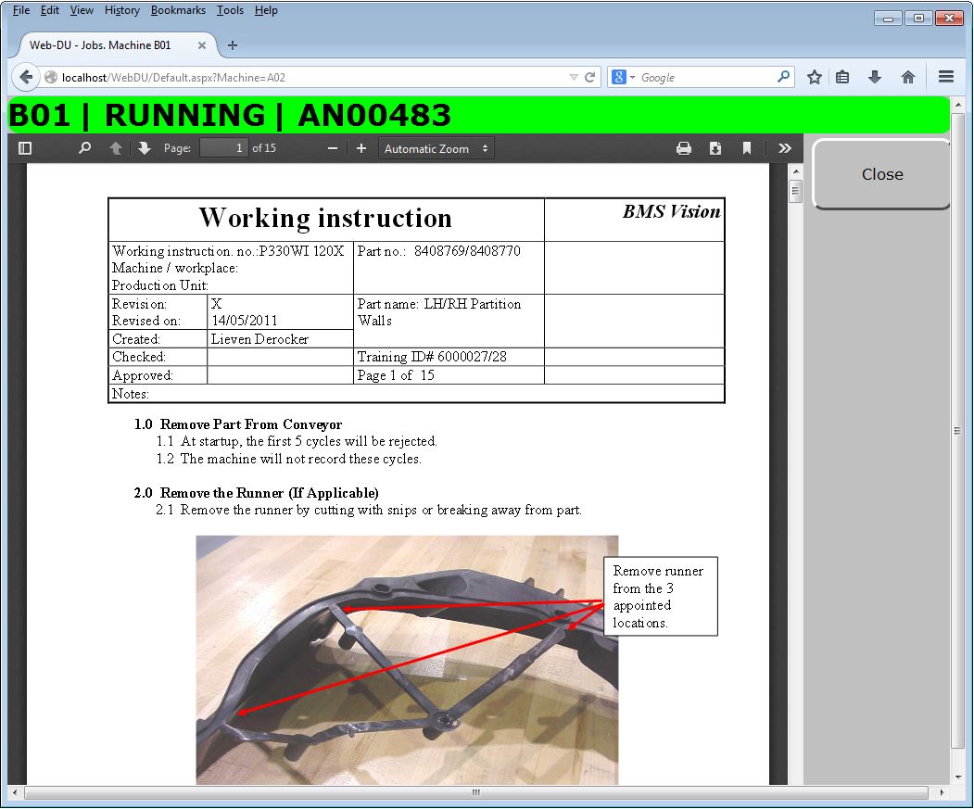This screenshot has width=974, height=809.
Task: Click the horizontal scrollbar right arrow
Action: (x=942, y=792)
